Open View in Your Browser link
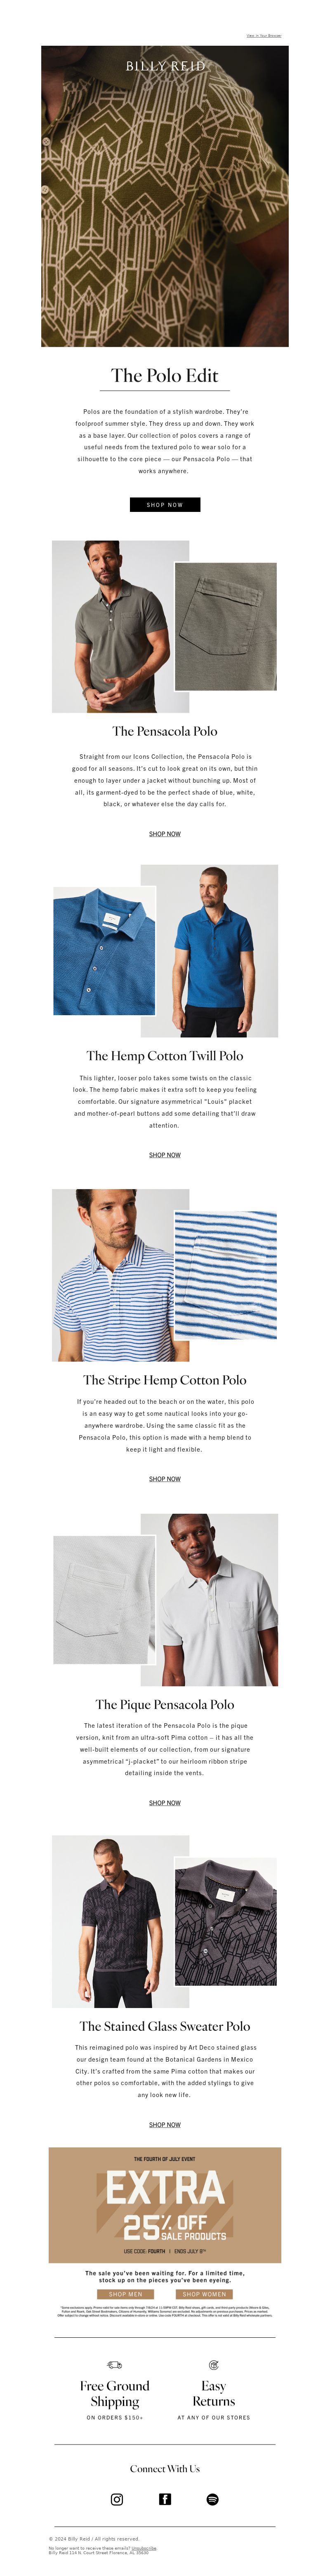Screen dimensions: 330x2576 tap(264, 36)
